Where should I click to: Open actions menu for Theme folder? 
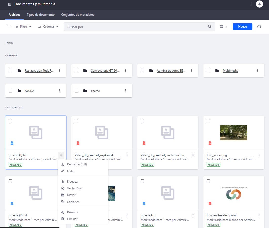[x=126, y=91]
